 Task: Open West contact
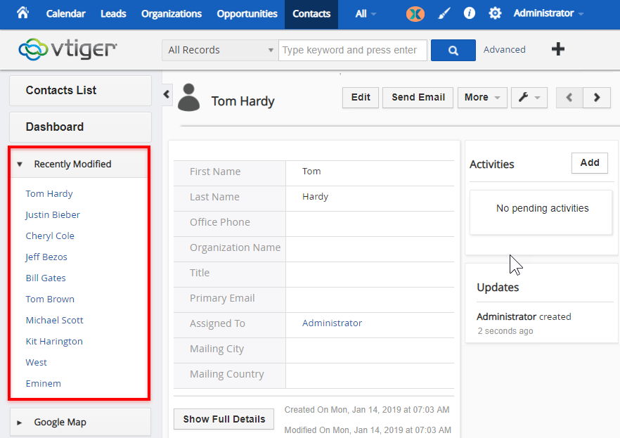36,363
